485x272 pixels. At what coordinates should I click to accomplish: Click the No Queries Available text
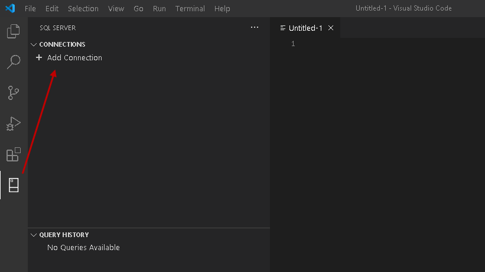point(83,248)
